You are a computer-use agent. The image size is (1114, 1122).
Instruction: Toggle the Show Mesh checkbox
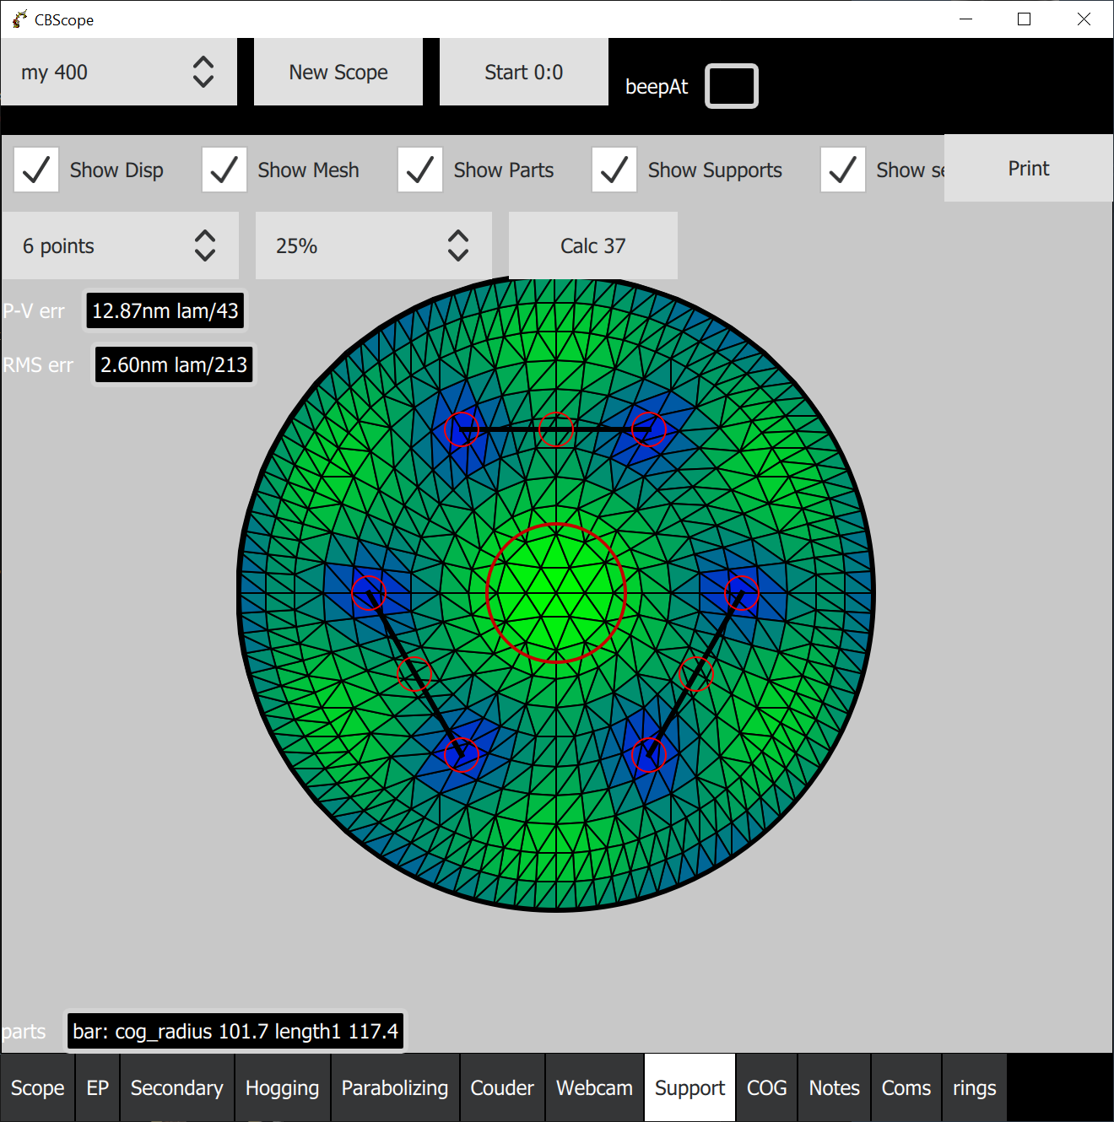[224, 170]
